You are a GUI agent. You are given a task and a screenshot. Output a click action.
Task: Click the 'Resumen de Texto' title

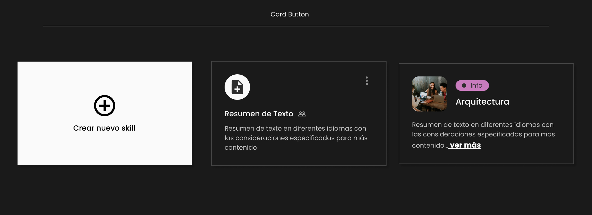[259, 114]
